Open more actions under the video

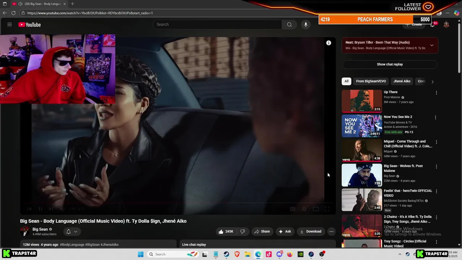[x=331, y=231]
